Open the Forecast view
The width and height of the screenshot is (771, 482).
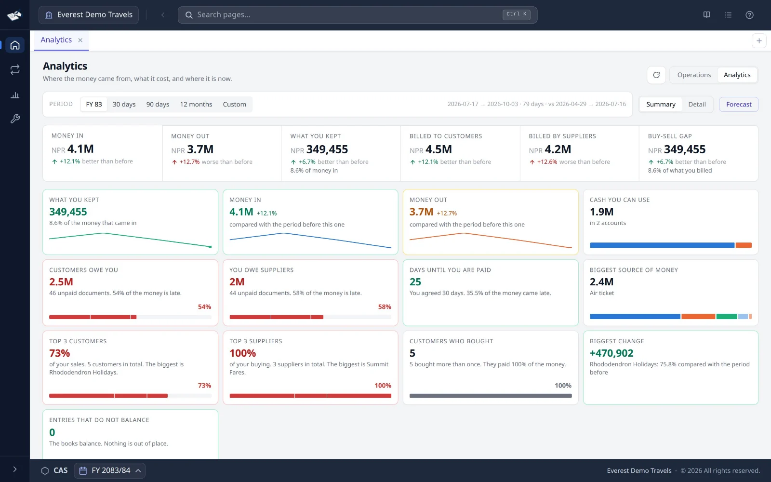(x=739, y=105)
